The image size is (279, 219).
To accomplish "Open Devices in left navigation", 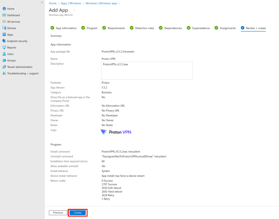I will tap(11, 28).
